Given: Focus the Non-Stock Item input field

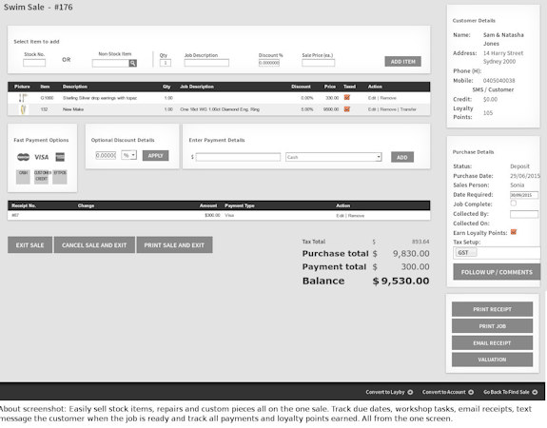Looking at the screenshot, I should click(110, 63).
